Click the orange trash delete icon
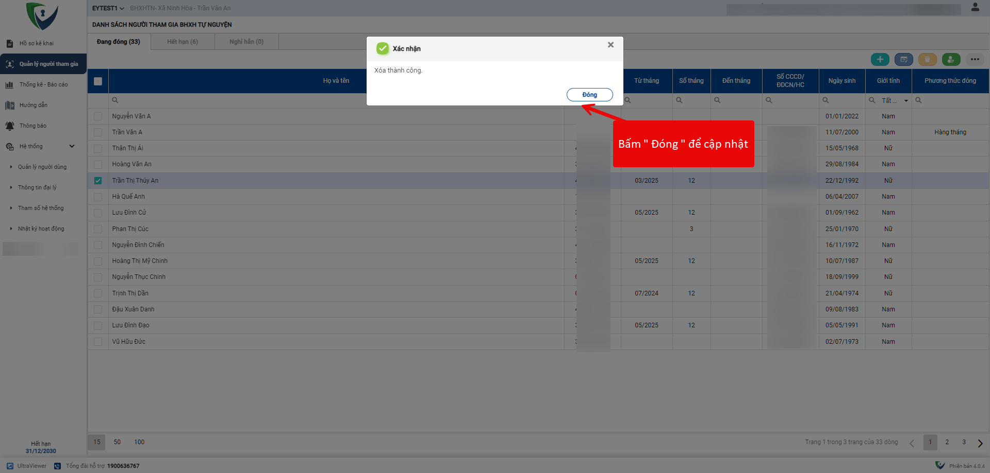The height and width of the screenshot is (473, 990). 927,60
